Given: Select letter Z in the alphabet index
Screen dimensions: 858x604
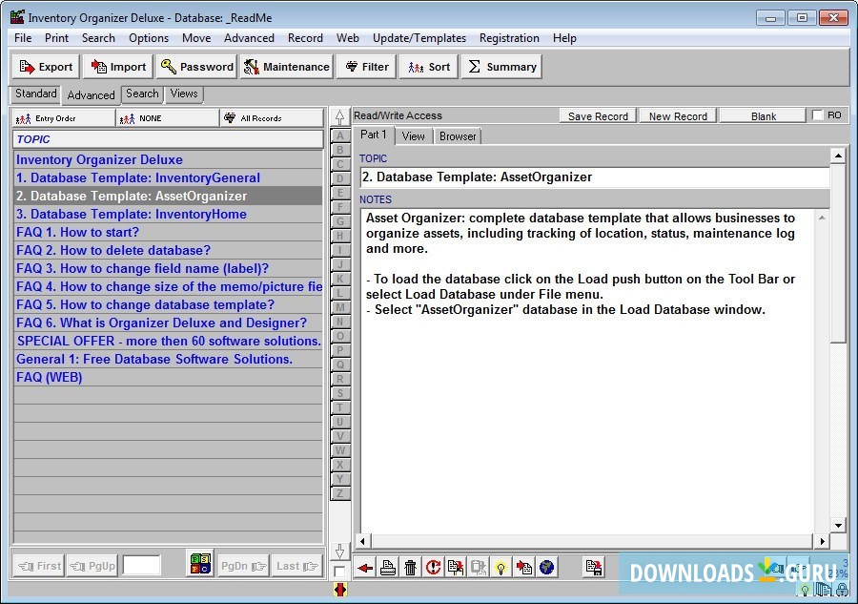Looking at the screenshot, I should [340, 493].
